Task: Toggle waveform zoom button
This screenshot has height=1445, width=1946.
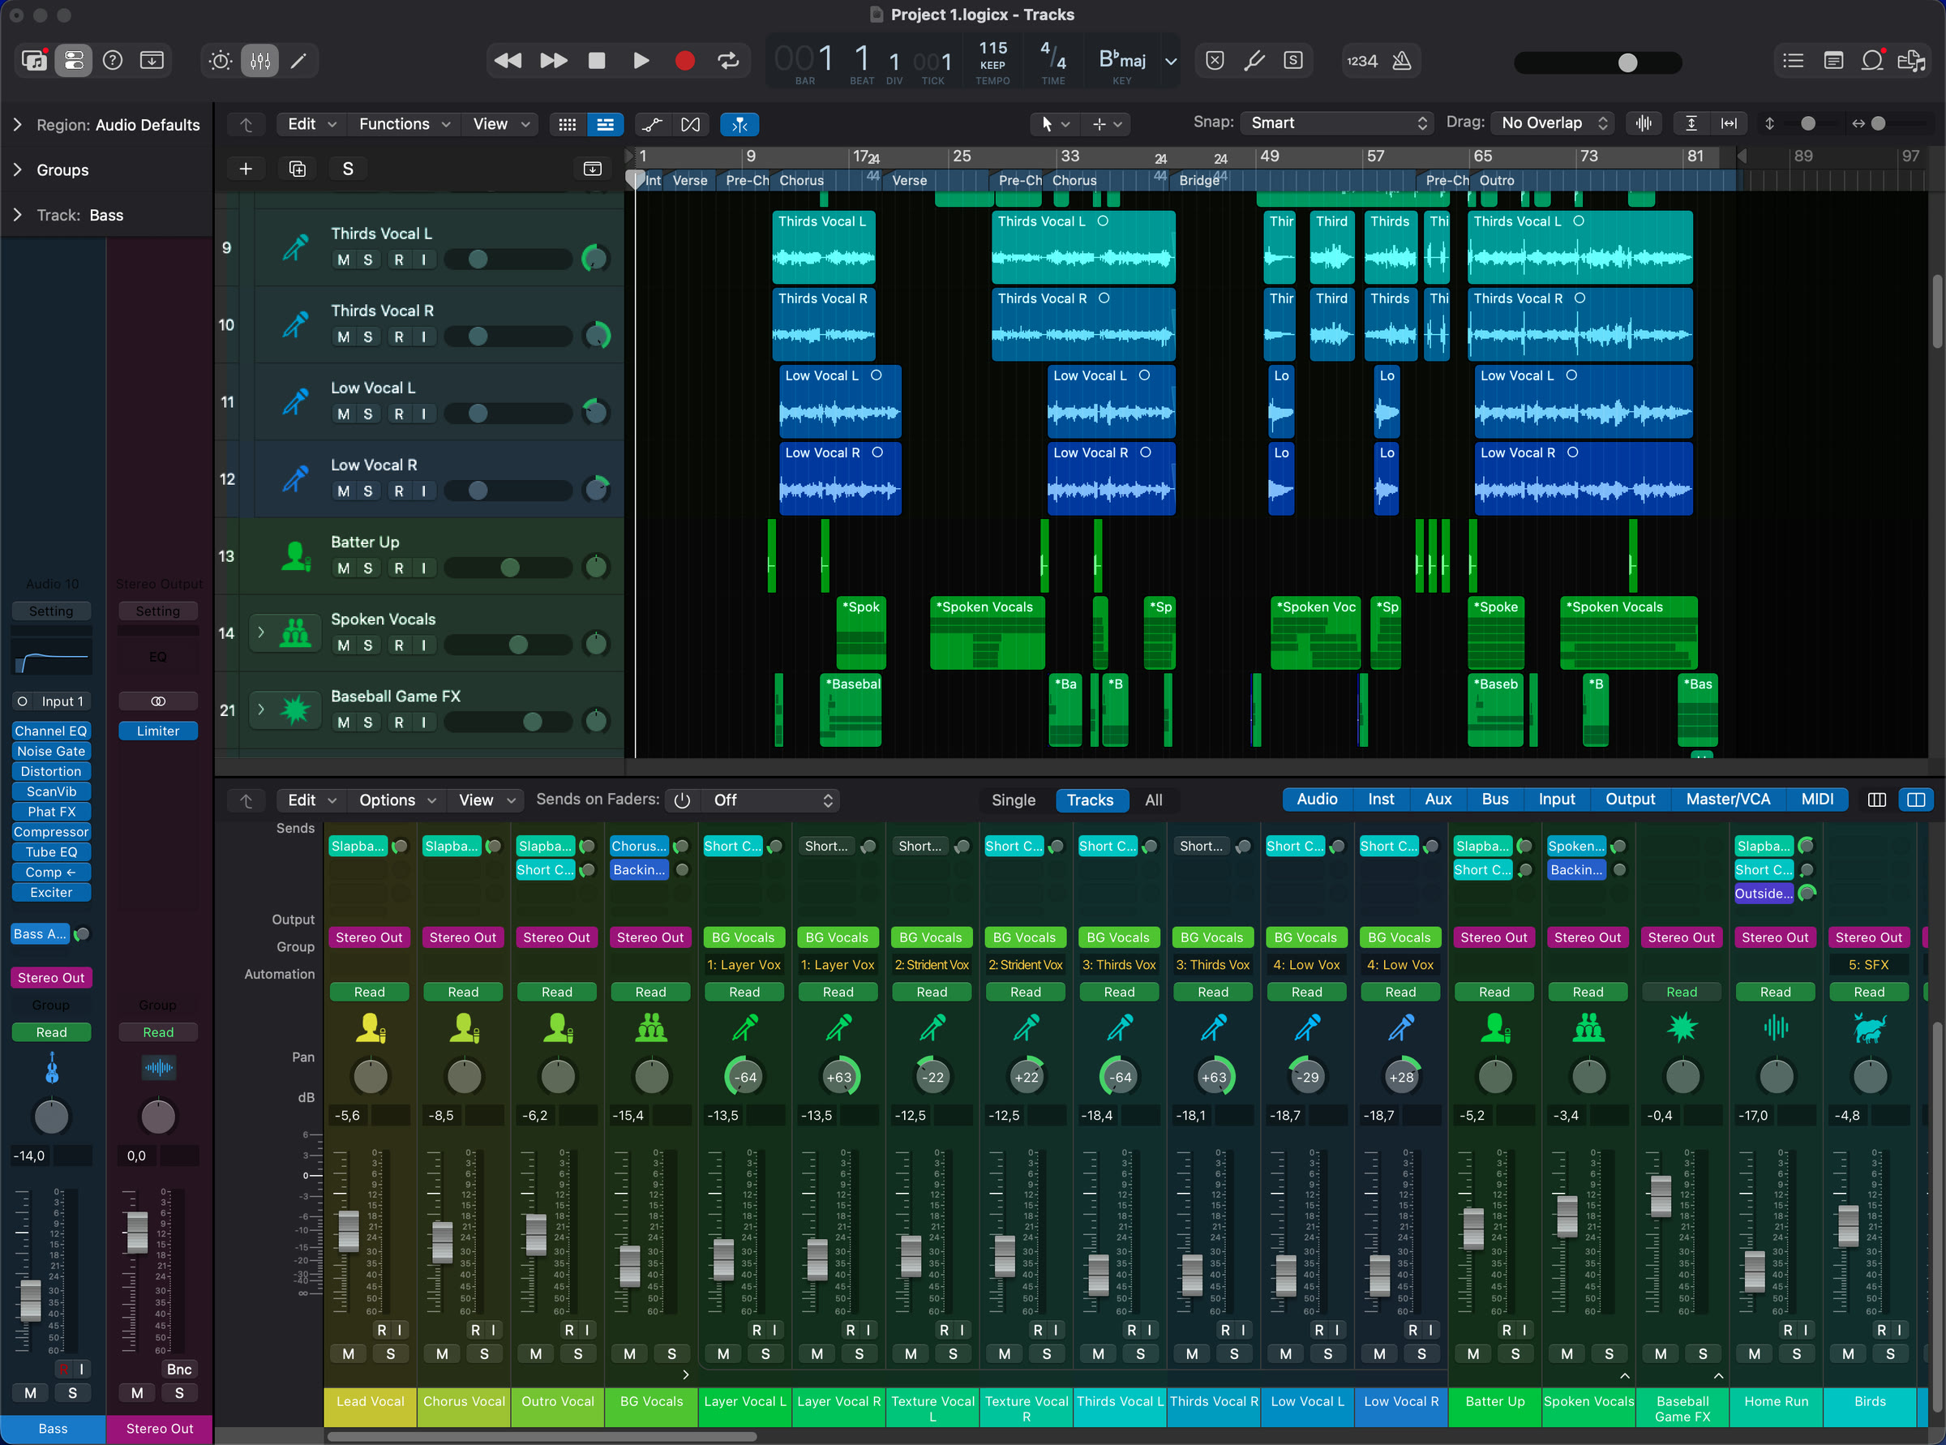Action: point(1644,123)
